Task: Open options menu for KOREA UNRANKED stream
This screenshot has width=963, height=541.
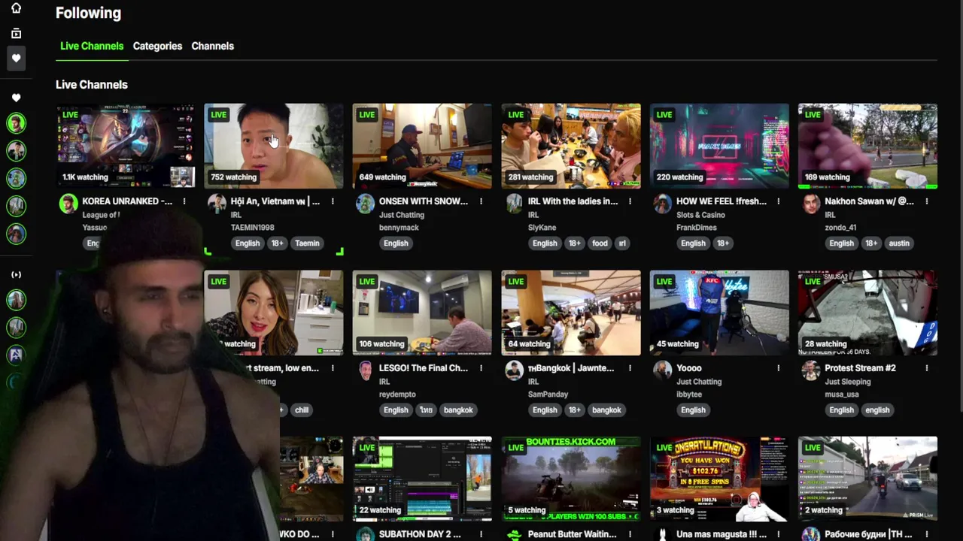Action: coord(184,201)
